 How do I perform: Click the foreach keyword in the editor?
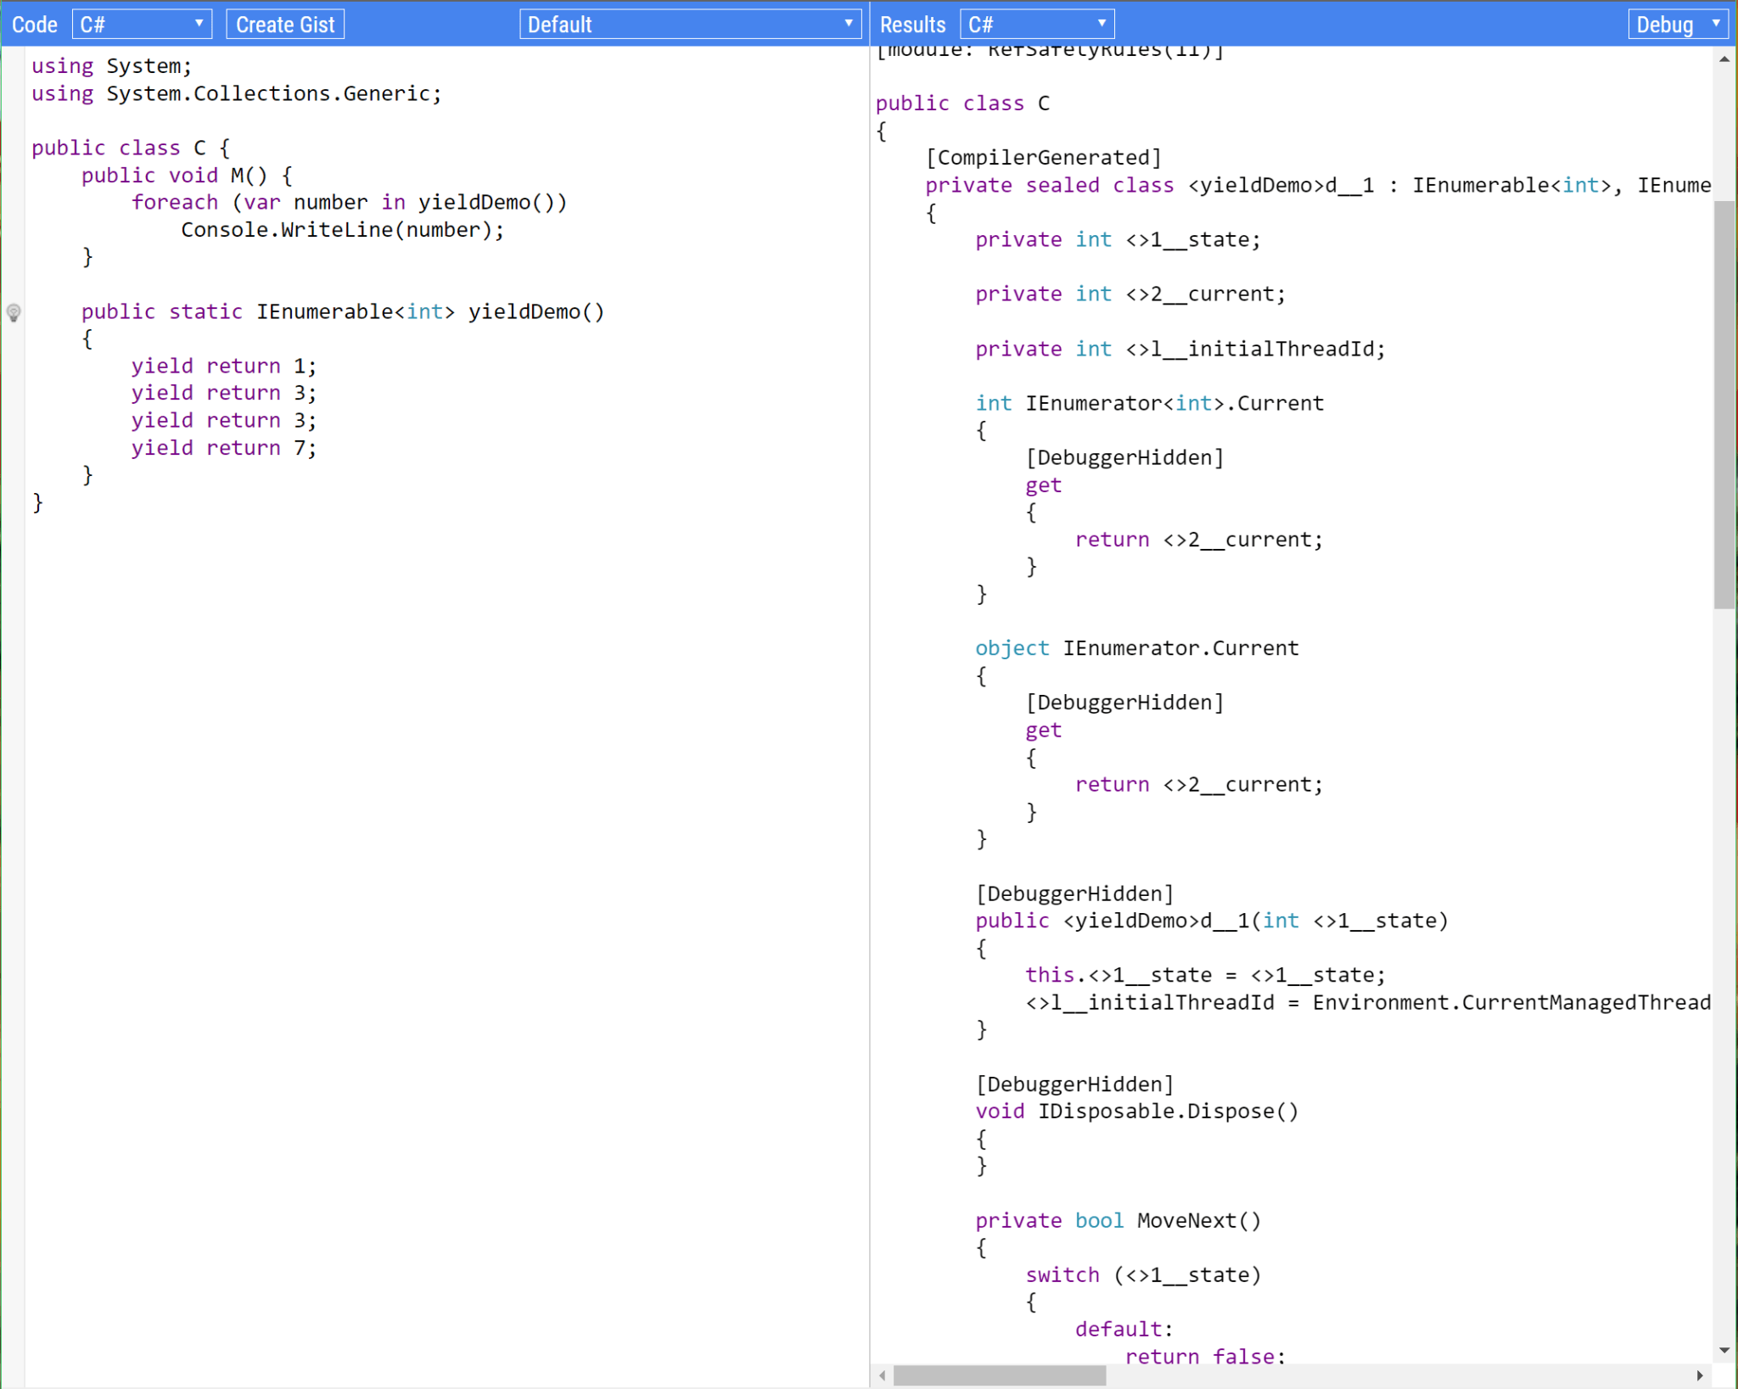(x=175, y=202)
